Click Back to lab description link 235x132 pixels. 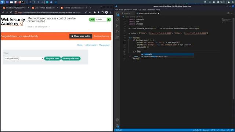point(39,27)
